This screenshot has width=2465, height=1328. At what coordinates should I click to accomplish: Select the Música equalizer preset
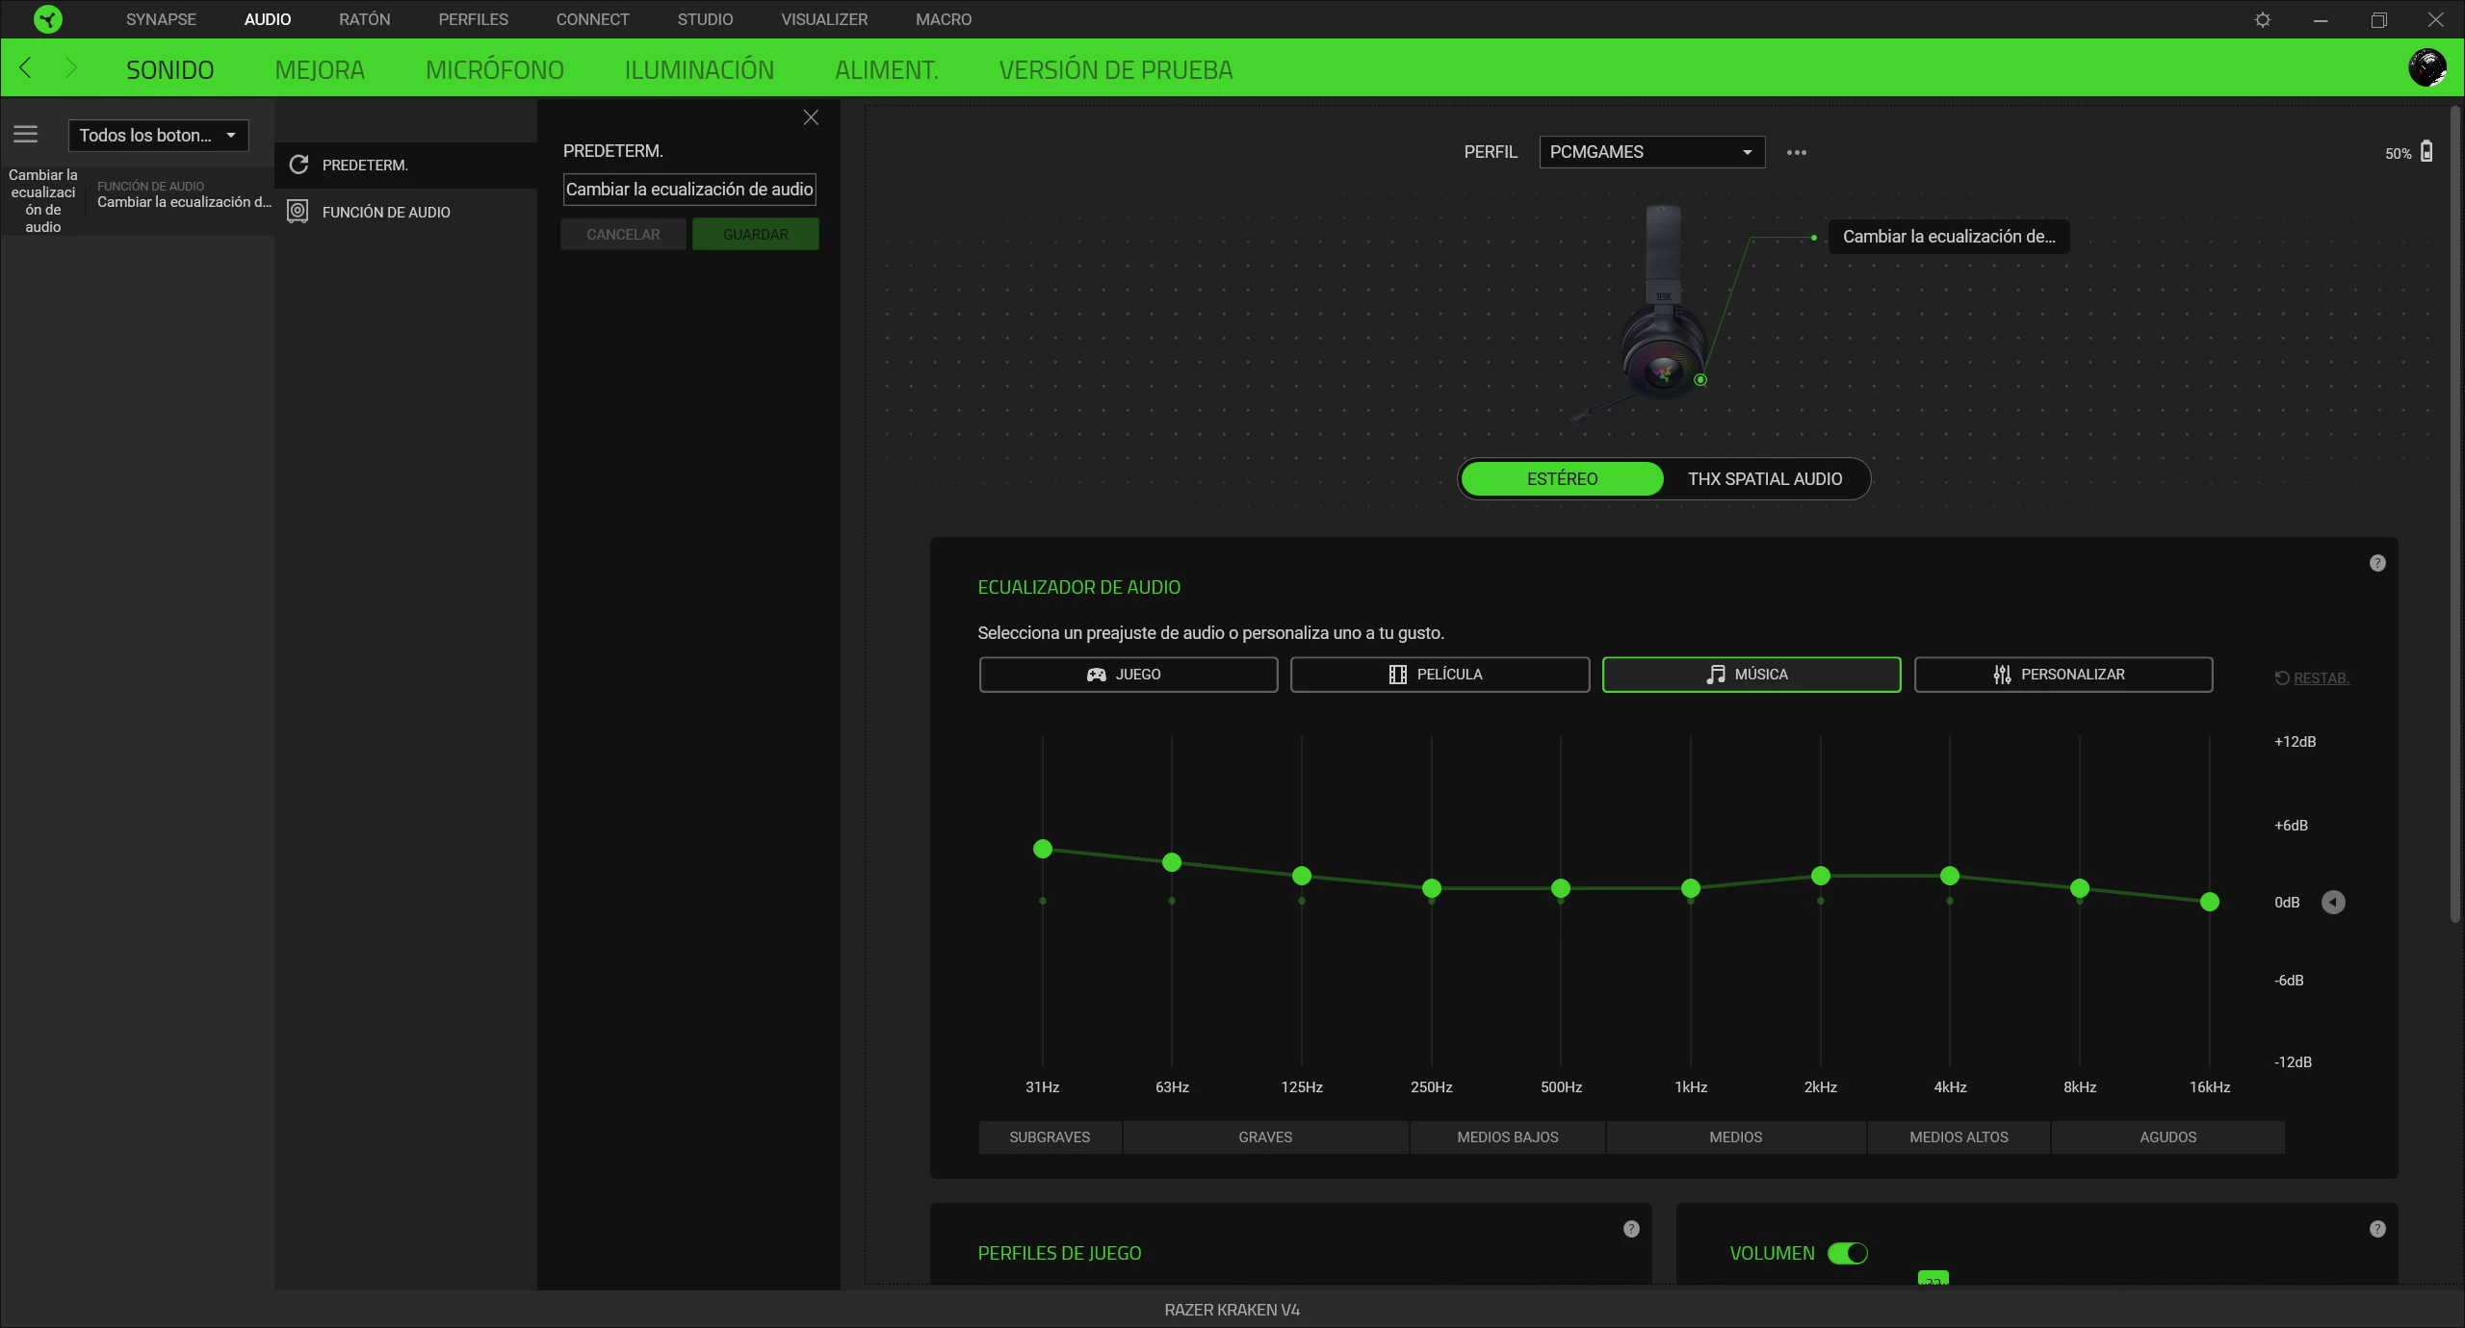click(x=1751, y=675)
